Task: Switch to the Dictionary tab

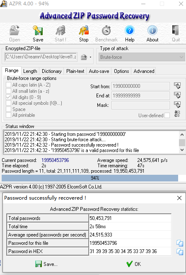Action: (52, 71)
